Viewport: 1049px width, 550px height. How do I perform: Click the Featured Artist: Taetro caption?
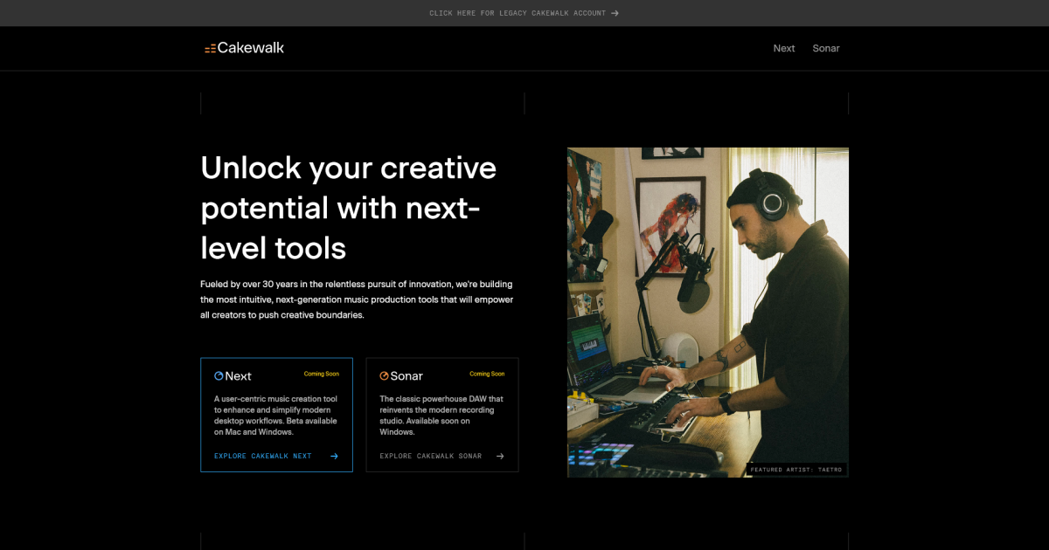(795, 470)
